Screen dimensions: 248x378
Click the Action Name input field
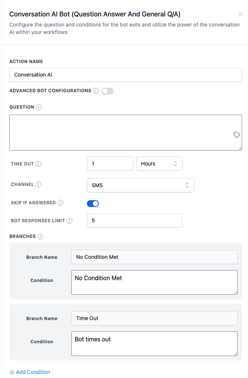tap(125, 75)
